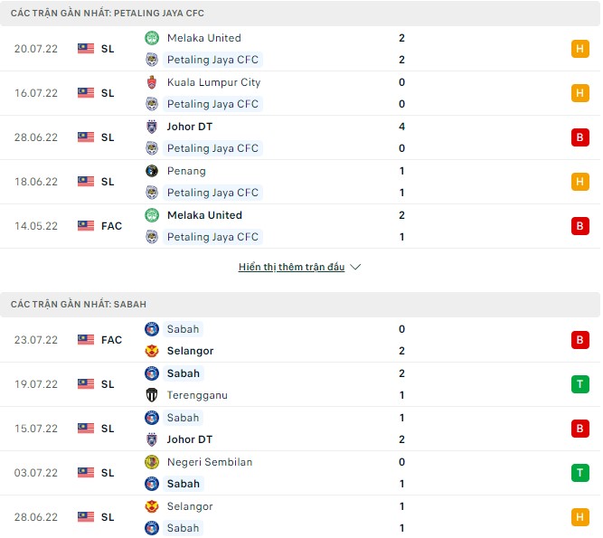This screenshot has height=538, width=603.
Task: Click the Johor DT crest in 28.06.22 match
Action: click(152, 127)
